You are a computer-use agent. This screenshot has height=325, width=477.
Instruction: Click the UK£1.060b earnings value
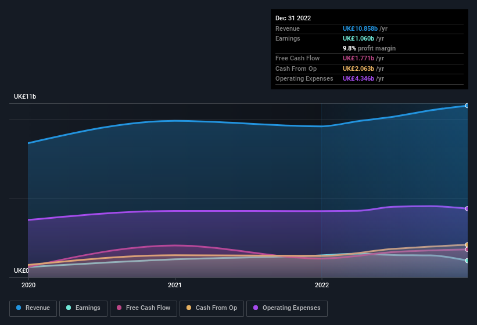point(358,38)
